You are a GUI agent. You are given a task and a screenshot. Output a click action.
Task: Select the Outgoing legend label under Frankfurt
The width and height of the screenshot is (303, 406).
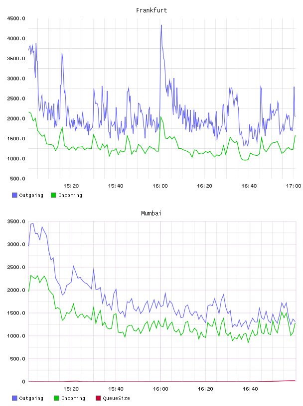click(x=31, y=196)
